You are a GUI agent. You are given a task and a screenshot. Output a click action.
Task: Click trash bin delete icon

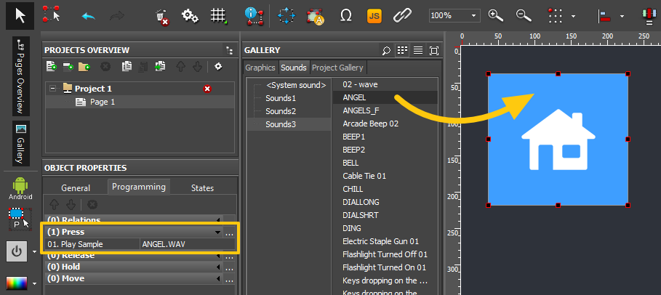tap(162, 17)
